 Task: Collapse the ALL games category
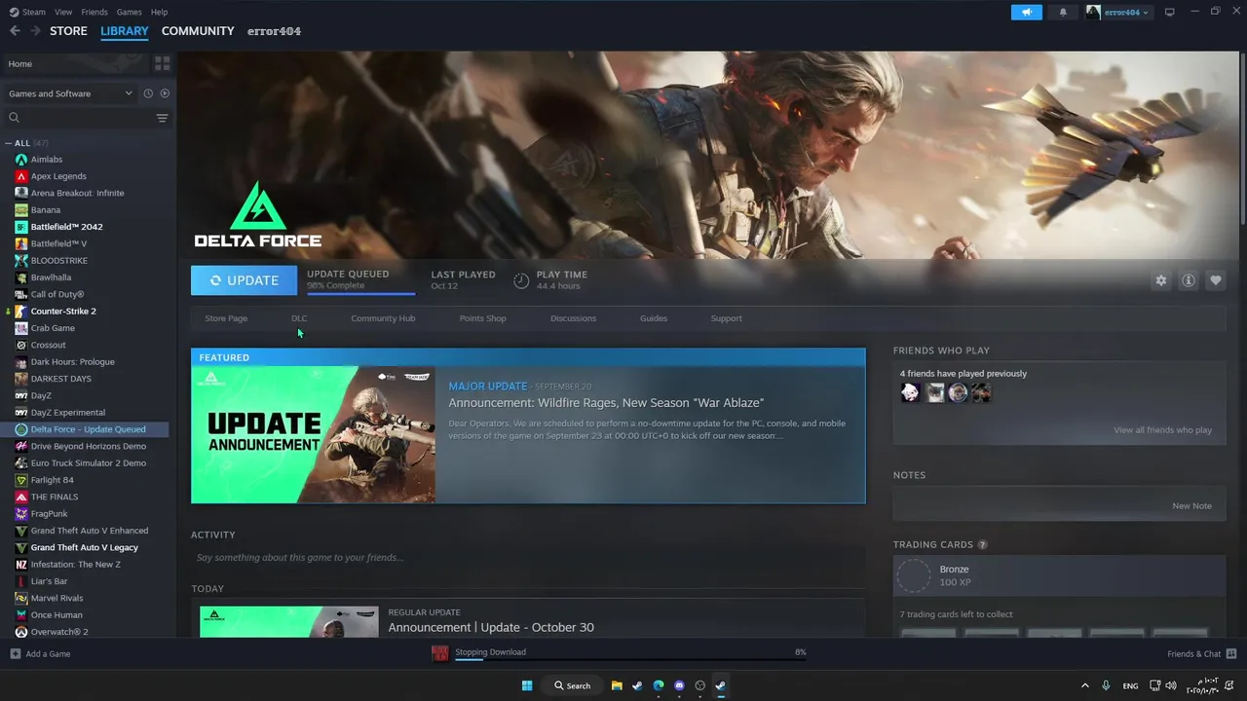point(9,143)
